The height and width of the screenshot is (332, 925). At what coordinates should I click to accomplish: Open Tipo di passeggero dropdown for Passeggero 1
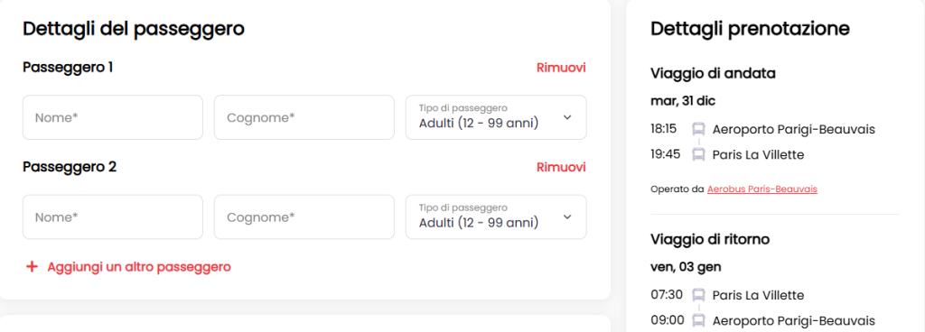pyautogui.click(x=496, y=117)
